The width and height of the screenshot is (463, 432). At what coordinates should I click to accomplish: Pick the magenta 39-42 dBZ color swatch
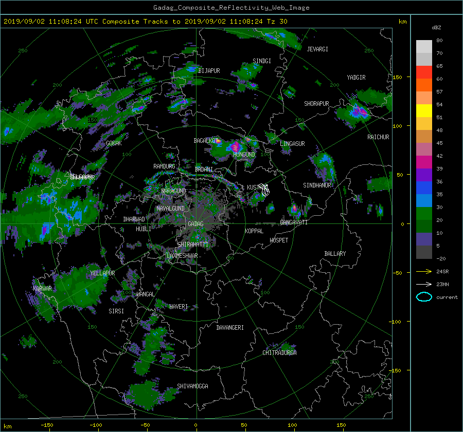pyautogui.click(x=424, y=162)
